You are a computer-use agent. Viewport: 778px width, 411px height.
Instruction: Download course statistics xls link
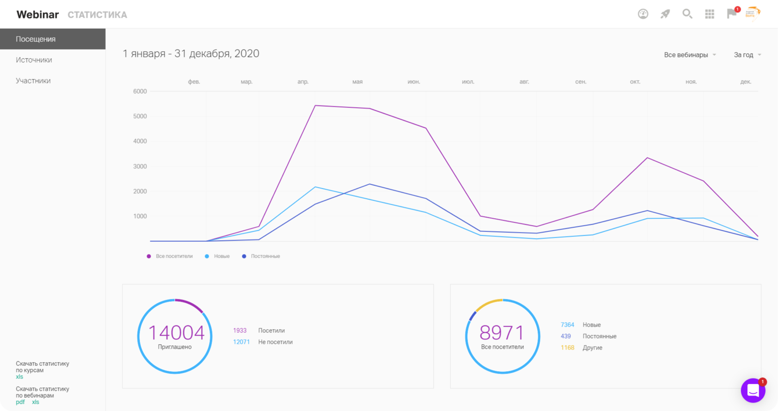point(19,377)
